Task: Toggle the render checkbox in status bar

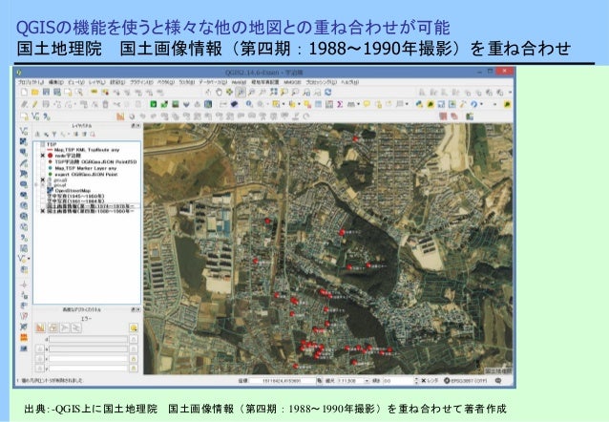Action: [424, 381]
